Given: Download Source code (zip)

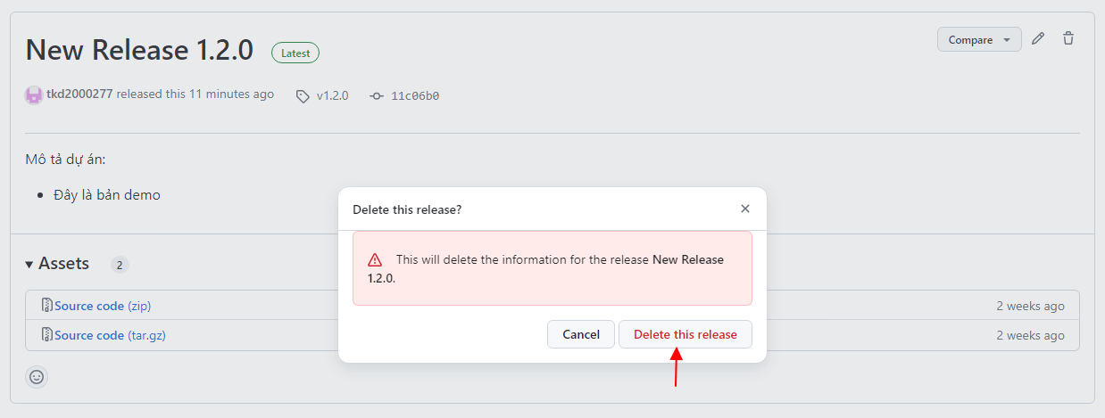Looking at the screenshot, I should pyautogui.click(x=89, y=306).
